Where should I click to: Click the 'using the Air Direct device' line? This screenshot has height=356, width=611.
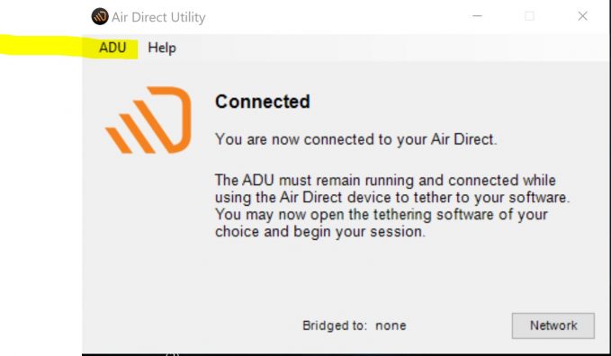(392, 198)
